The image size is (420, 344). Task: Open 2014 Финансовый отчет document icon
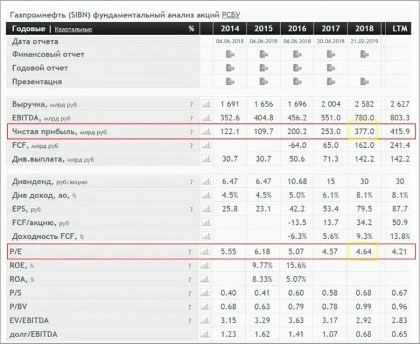(x=230, y=55)
